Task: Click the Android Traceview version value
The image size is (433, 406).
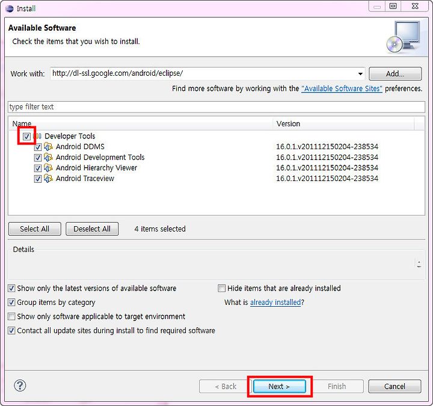Action: pos(327,179)
